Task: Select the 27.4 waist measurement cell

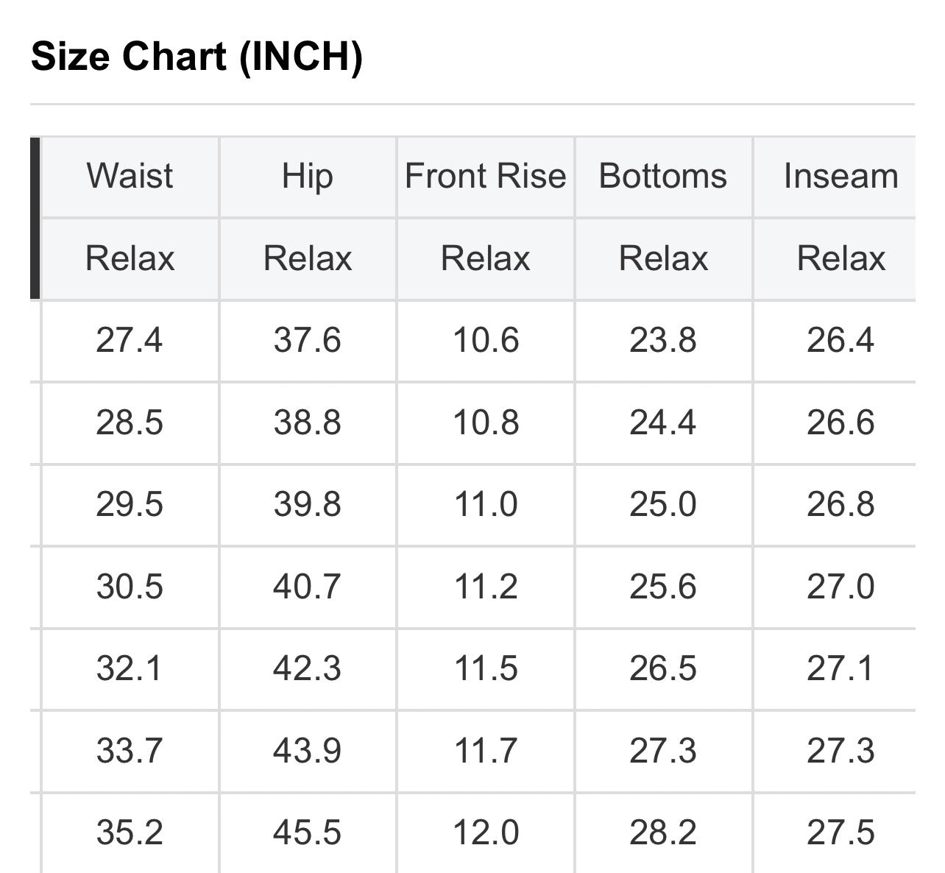Action: pyautogui.click(x=130, y=340)
